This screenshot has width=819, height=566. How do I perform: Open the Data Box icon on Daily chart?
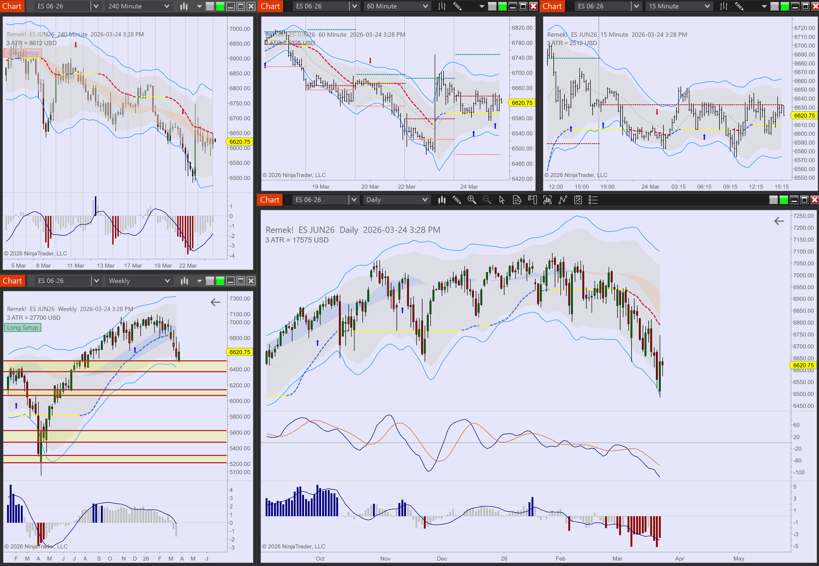pos(517,200)
